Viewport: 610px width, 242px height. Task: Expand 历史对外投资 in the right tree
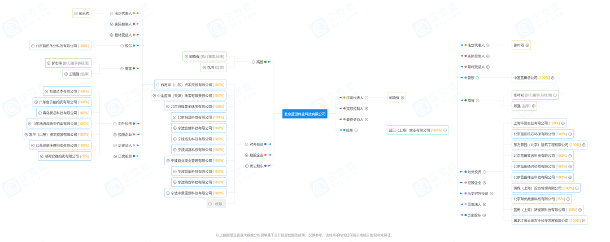click(x=491, y=193)
